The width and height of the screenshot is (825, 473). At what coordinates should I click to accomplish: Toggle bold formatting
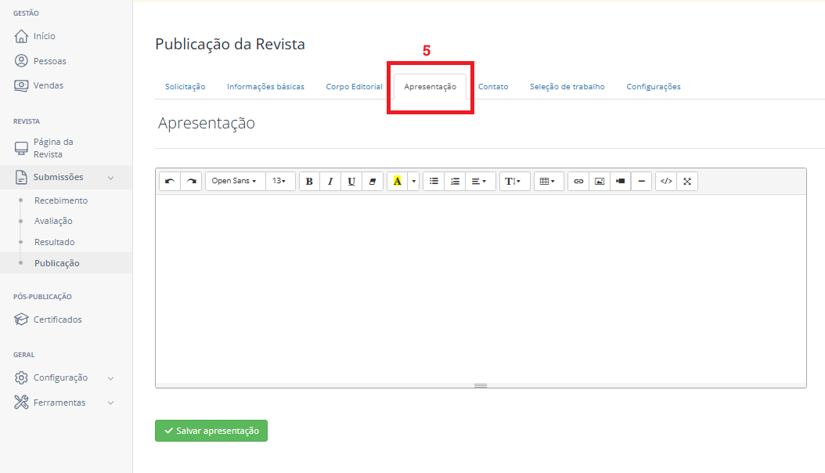tap(309, 181)
